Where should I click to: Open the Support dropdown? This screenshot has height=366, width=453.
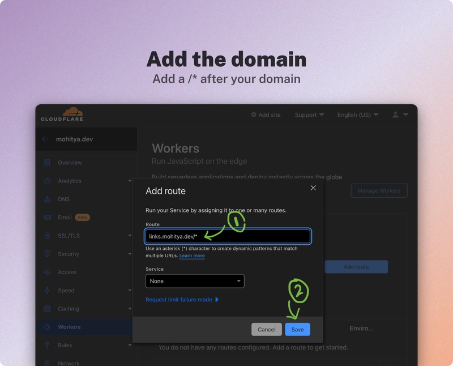pyautogui.click(x=309, y=115)
